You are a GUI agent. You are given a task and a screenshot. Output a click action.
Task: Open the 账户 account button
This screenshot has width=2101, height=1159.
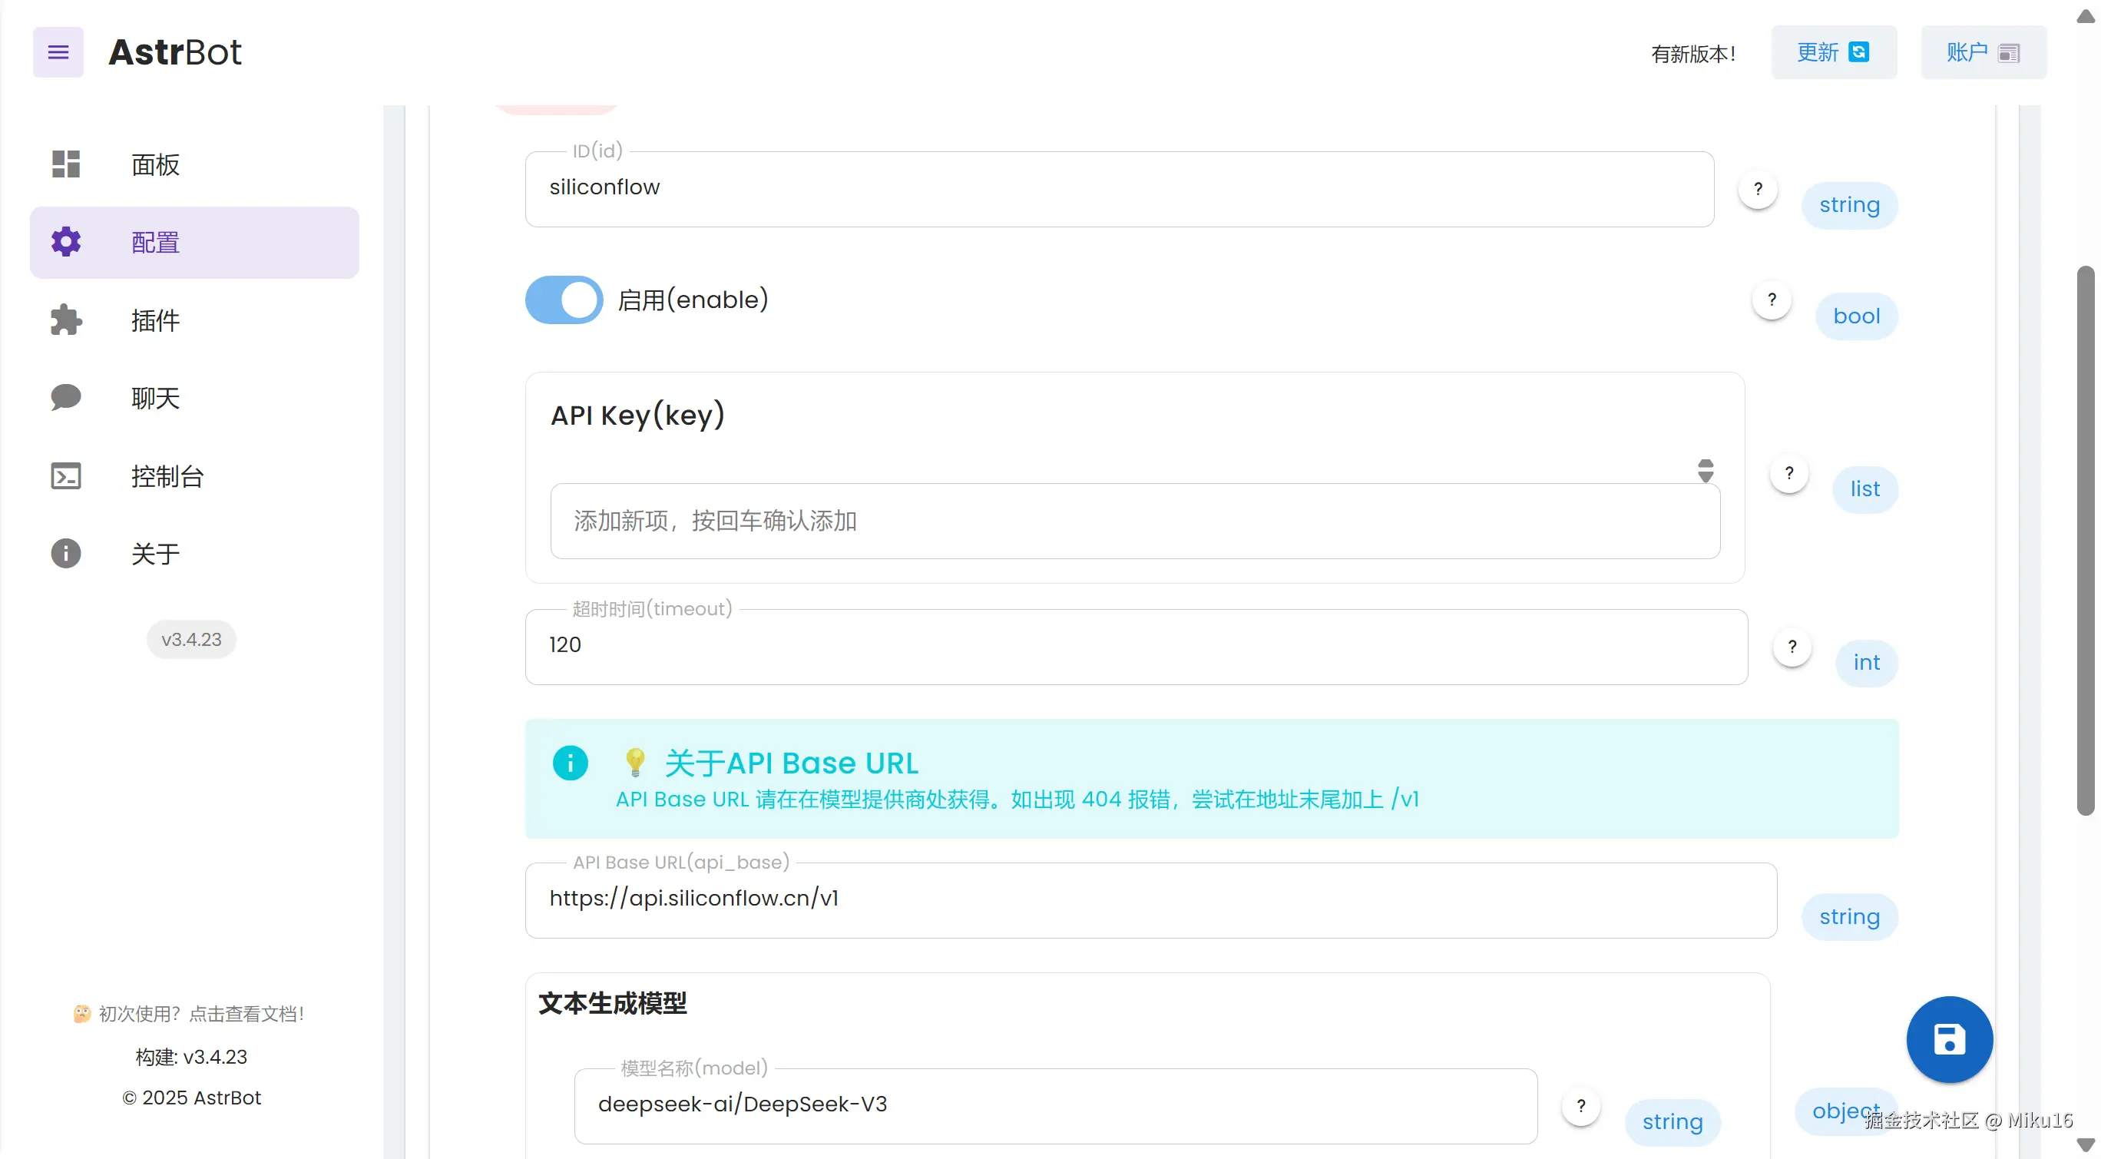pos(1983,52)
